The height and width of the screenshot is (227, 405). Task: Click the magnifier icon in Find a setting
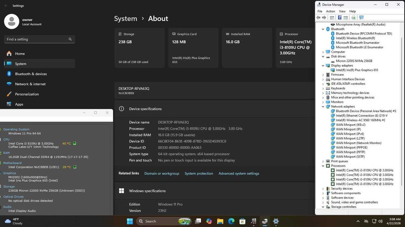70,39
